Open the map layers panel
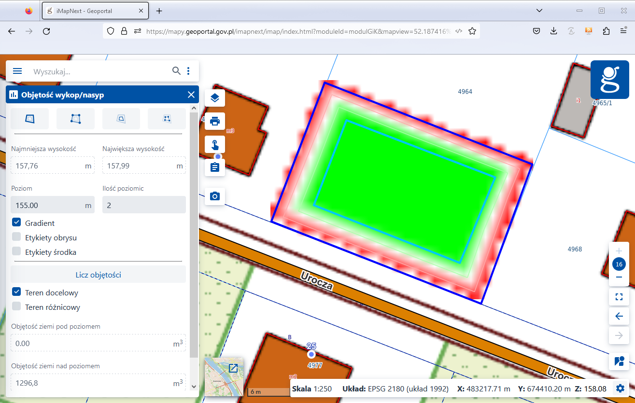The height and width of the screenshot is (403, 635). click(x=215, y=98)
